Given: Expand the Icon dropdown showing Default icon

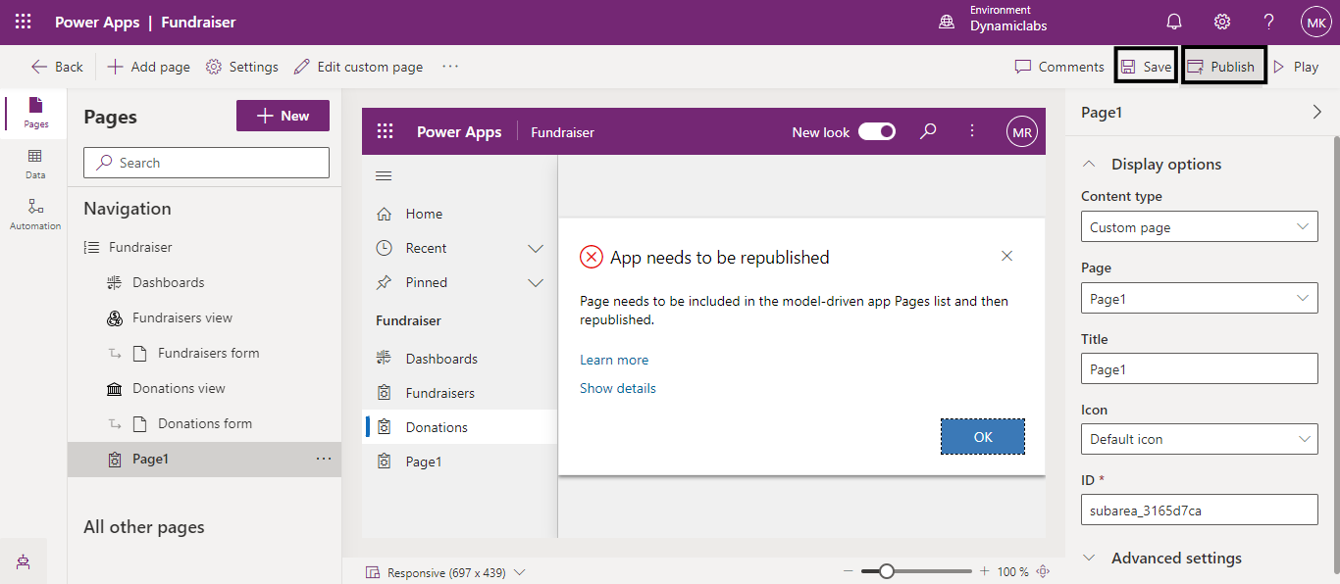Looking at the screenshot, I should point(1199,439).
